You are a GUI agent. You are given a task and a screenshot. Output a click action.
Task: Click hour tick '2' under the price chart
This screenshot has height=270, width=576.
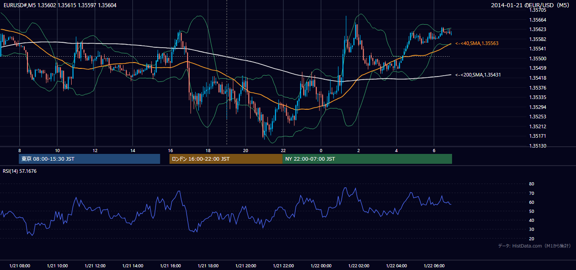tap(359, 150)
